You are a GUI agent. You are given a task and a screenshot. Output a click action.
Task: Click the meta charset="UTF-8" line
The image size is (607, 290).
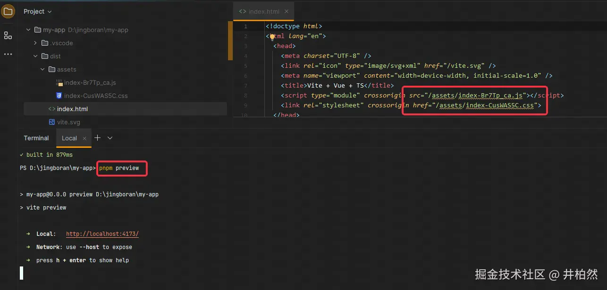pos(326,56)
